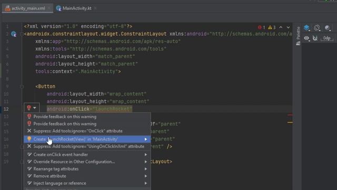
Task: Click the red error count indicator
Action: (262, 27)
